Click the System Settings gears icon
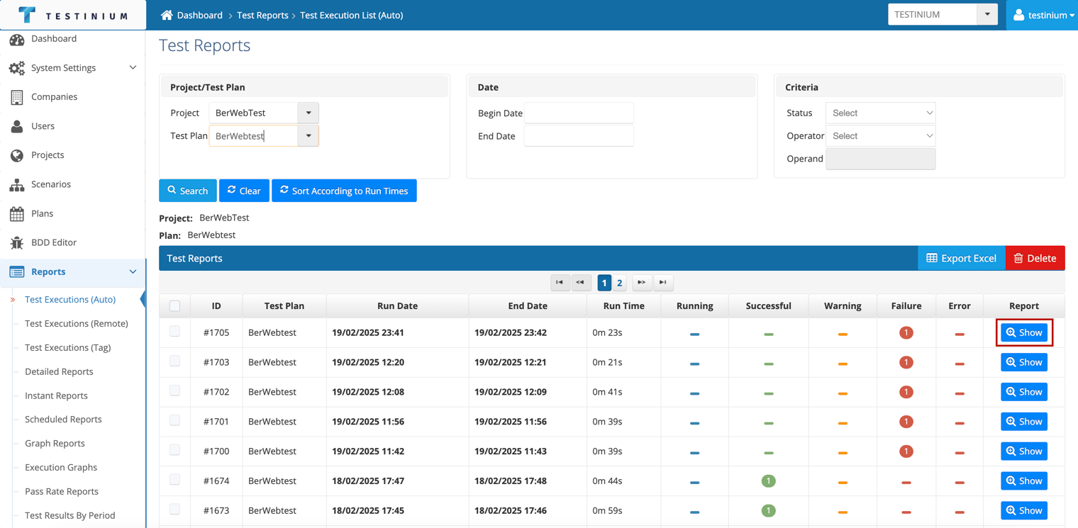This screenshot has width=1078, height=528. (17, 68)
